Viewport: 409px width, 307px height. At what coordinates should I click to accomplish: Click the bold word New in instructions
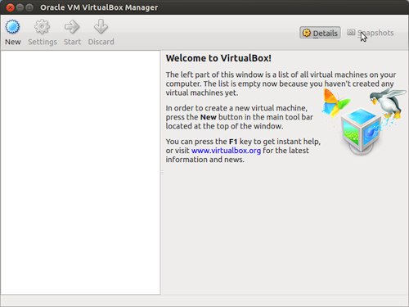pyautogui.click(x=209, y=117)
